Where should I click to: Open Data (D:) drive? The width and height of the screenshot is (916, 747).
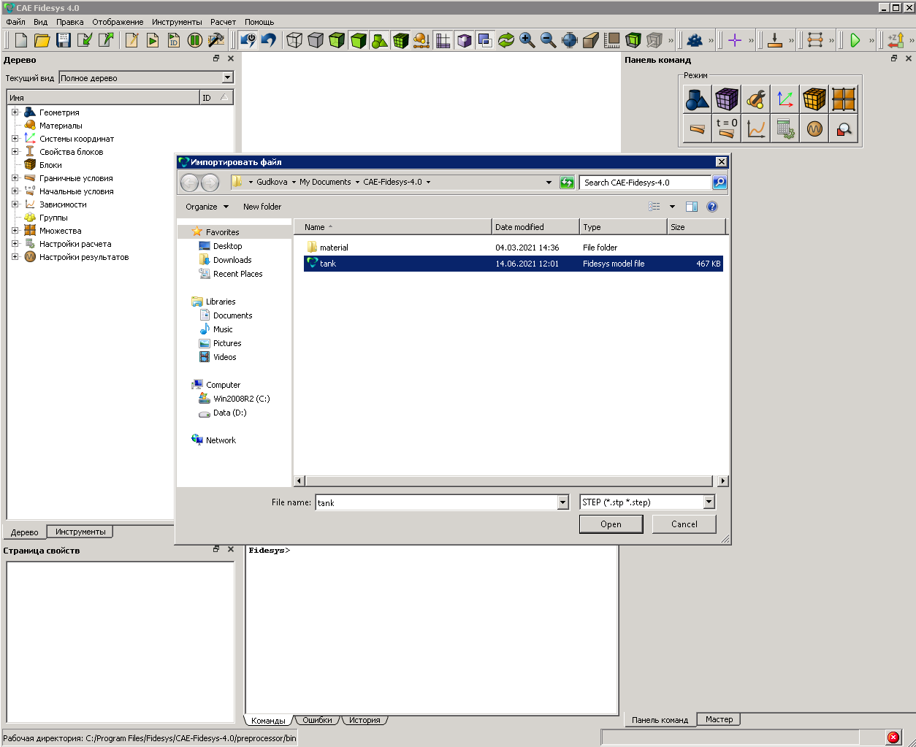click(x=229, y=413)
